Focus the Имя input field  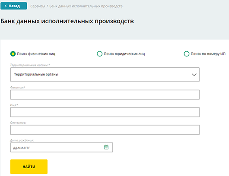click(x=105, y=112)
